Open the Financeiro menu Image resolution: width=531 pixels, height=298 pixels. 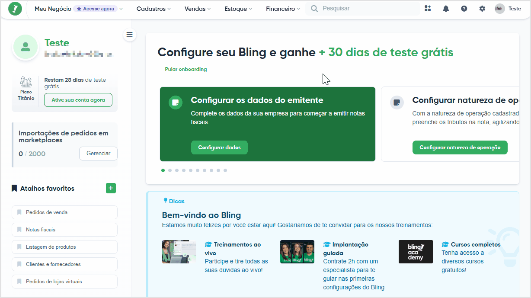click(283, 9)
